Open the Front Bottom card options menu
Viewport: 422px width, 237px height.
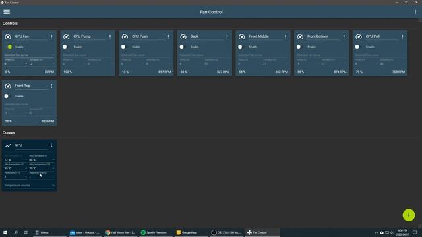344,37
